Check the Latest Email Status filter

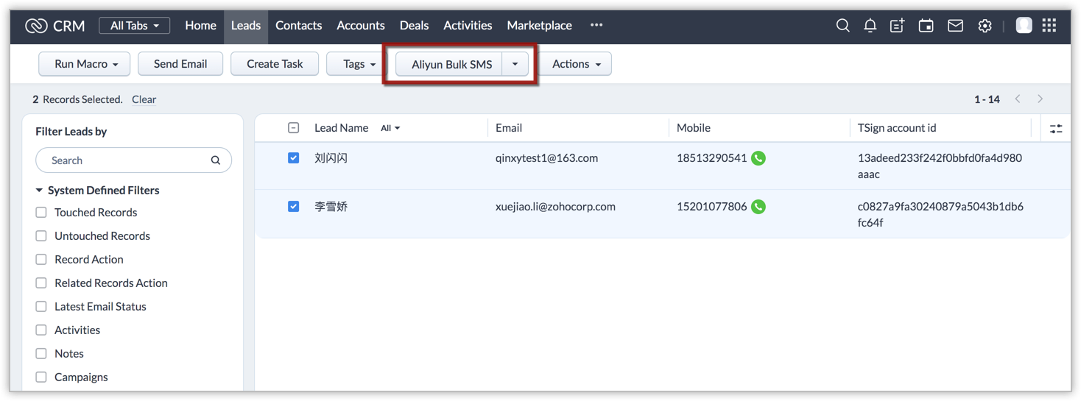click(41, 307)
